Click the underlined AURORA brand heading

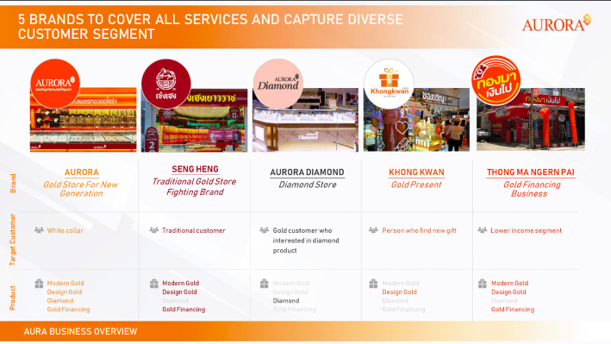click(82, 172)
